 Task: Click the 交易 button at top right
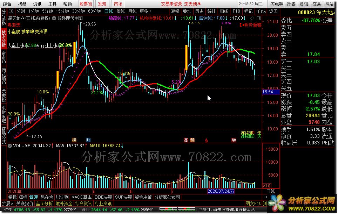pyautogui.click(x=317, y=4)
